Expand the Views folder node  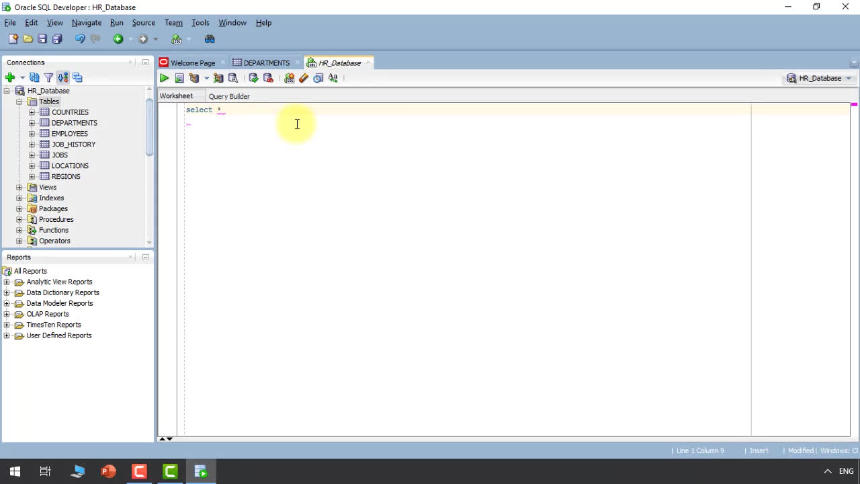pos(19,188)
